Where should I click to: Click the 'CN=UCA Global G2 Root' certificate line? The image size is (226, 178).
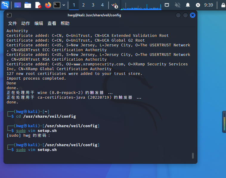tap(76, 40)
